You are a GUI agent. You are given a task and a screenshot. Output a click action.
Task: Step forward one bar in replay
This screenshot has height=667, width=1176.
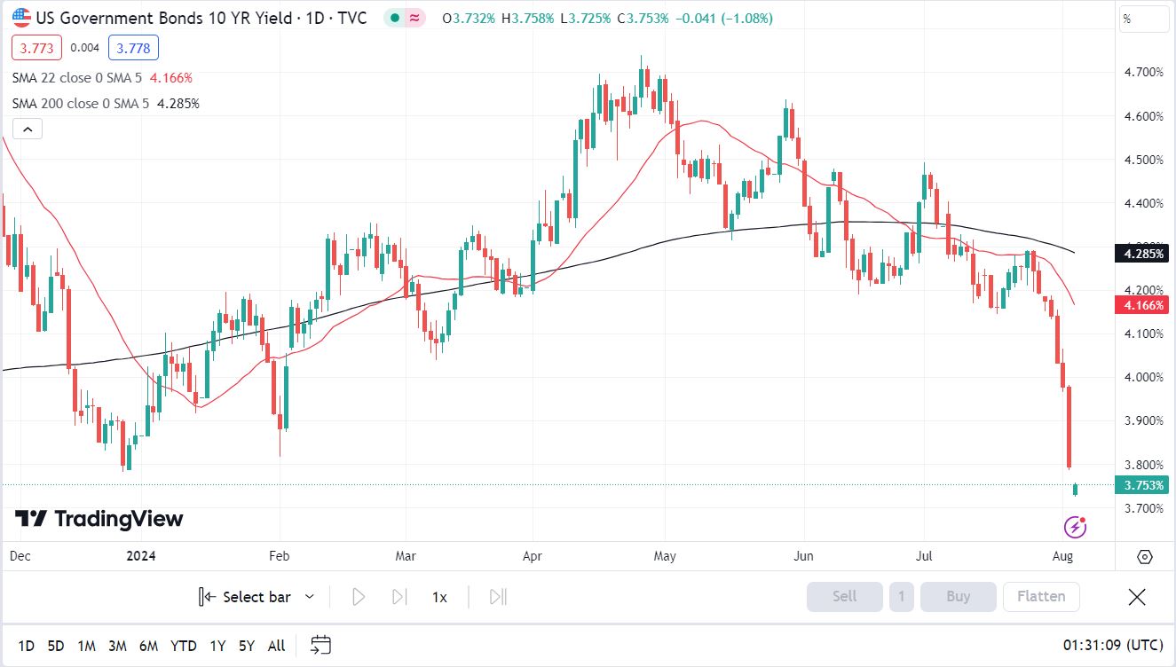399,597
